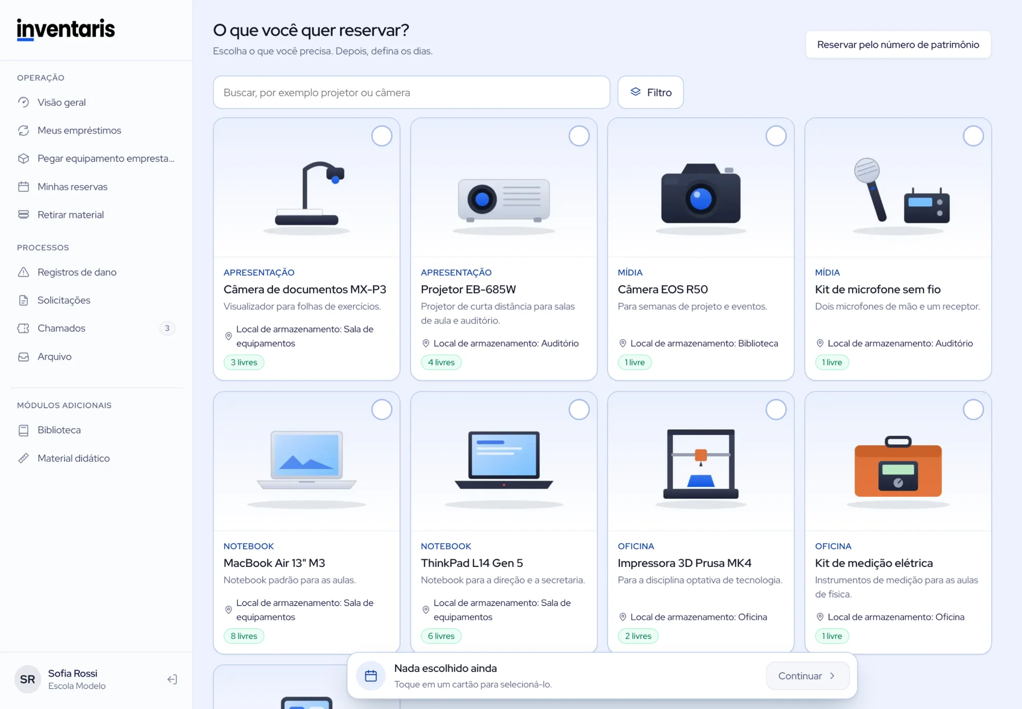Click the 'Nada escolhido ainda' message
This screenshot has width=1022, height=709.
(x=446, y=669)
